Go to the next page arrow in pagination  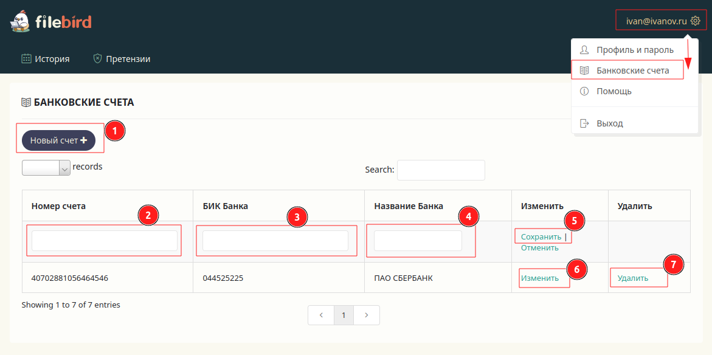[366, 315]
